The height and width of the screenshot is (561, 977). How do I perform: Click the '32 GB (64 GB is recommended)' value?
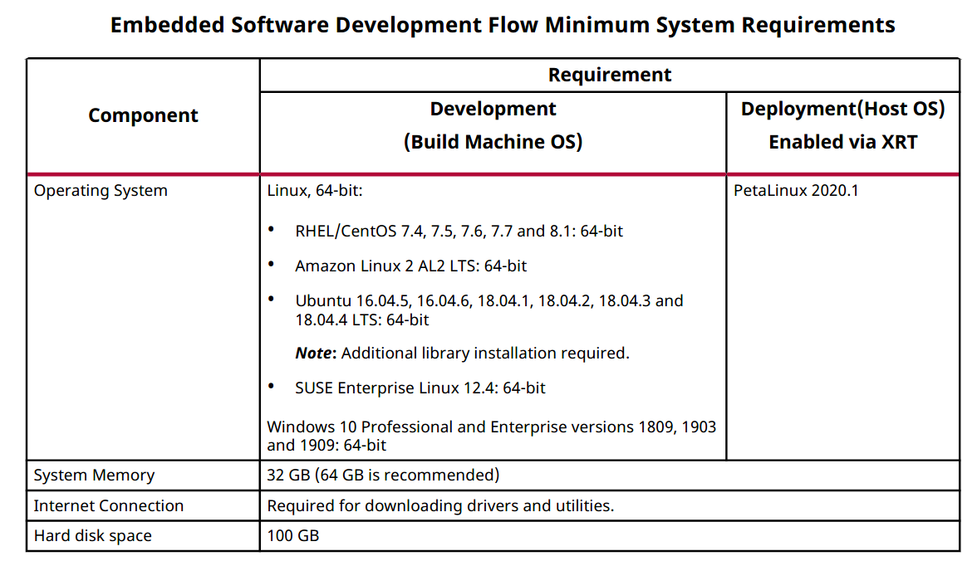[383, 476]
